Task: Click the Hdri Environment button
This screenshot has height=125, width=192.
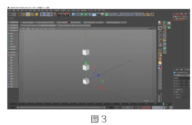Action: 88,22
